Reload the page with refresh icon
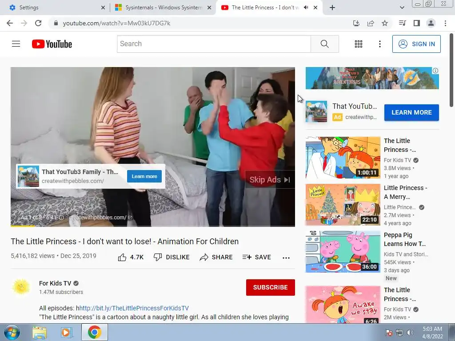 (38, 23)
